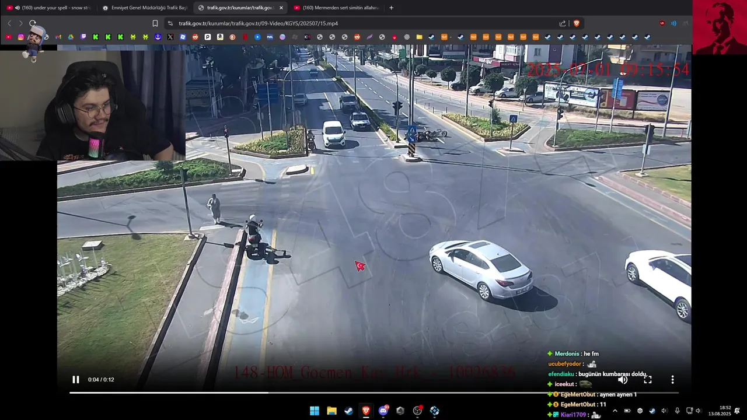The width and height of the screenshot is (747, 420).
Task: Enter fullscreen on the video player
Action: click(x=648, y=380)
